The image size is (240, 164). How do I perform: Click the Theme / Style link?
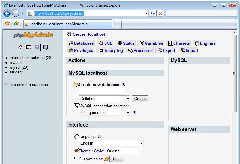click(x=91, y=151)
